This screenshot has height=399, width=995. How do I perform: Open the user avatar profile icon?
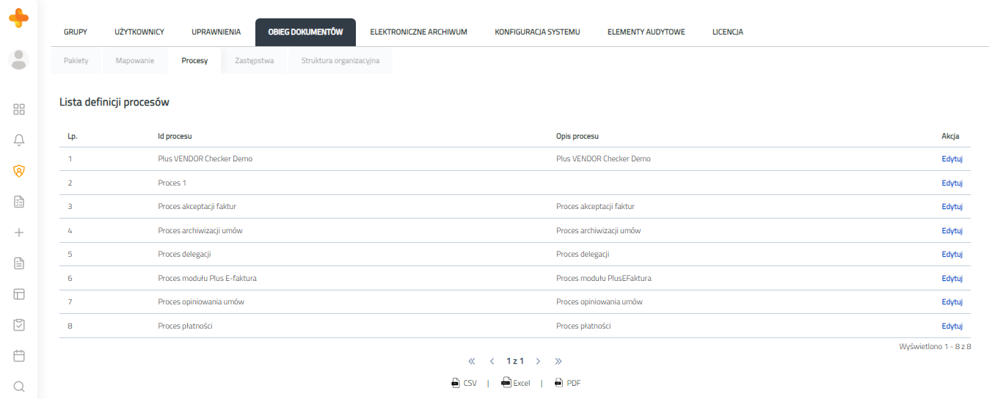(19, 59)
